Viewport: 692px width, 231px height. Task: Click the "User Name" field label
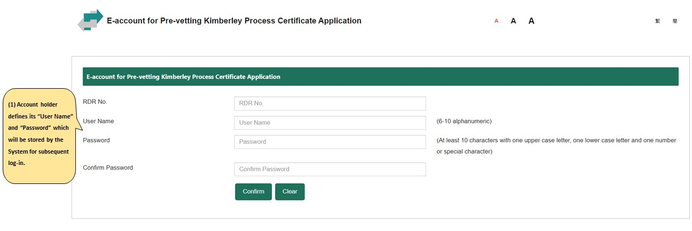point(98,121)
